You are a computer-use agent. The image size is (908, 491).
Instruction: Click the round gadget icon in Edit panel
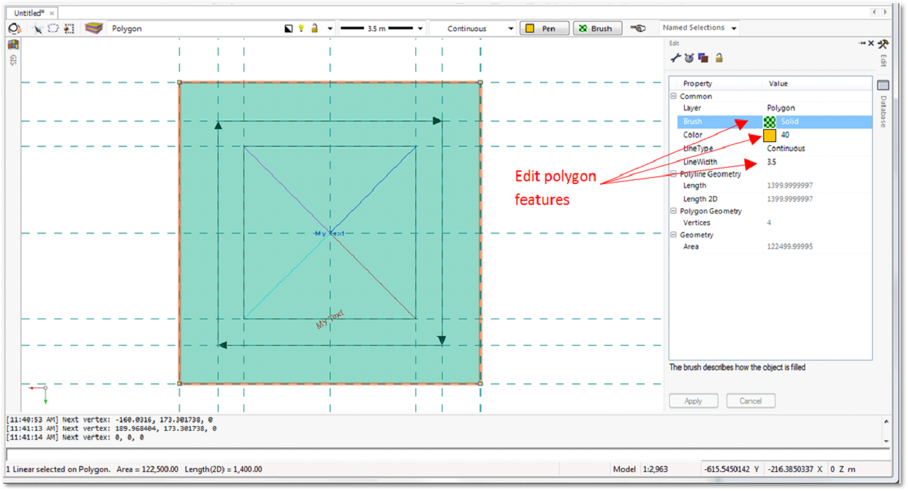tap(689, 58)
